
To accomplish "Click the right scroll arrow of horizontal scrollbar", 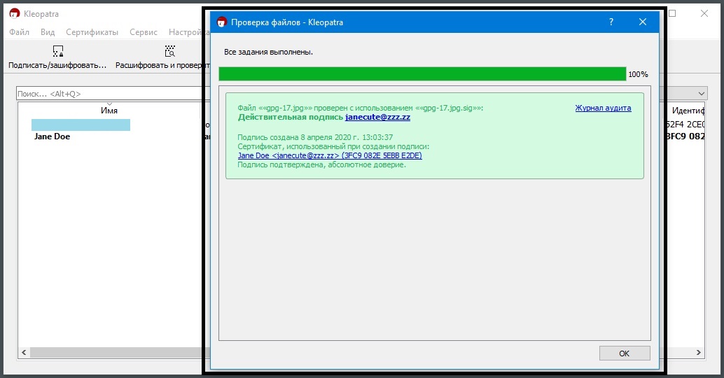I will [699, 353].
